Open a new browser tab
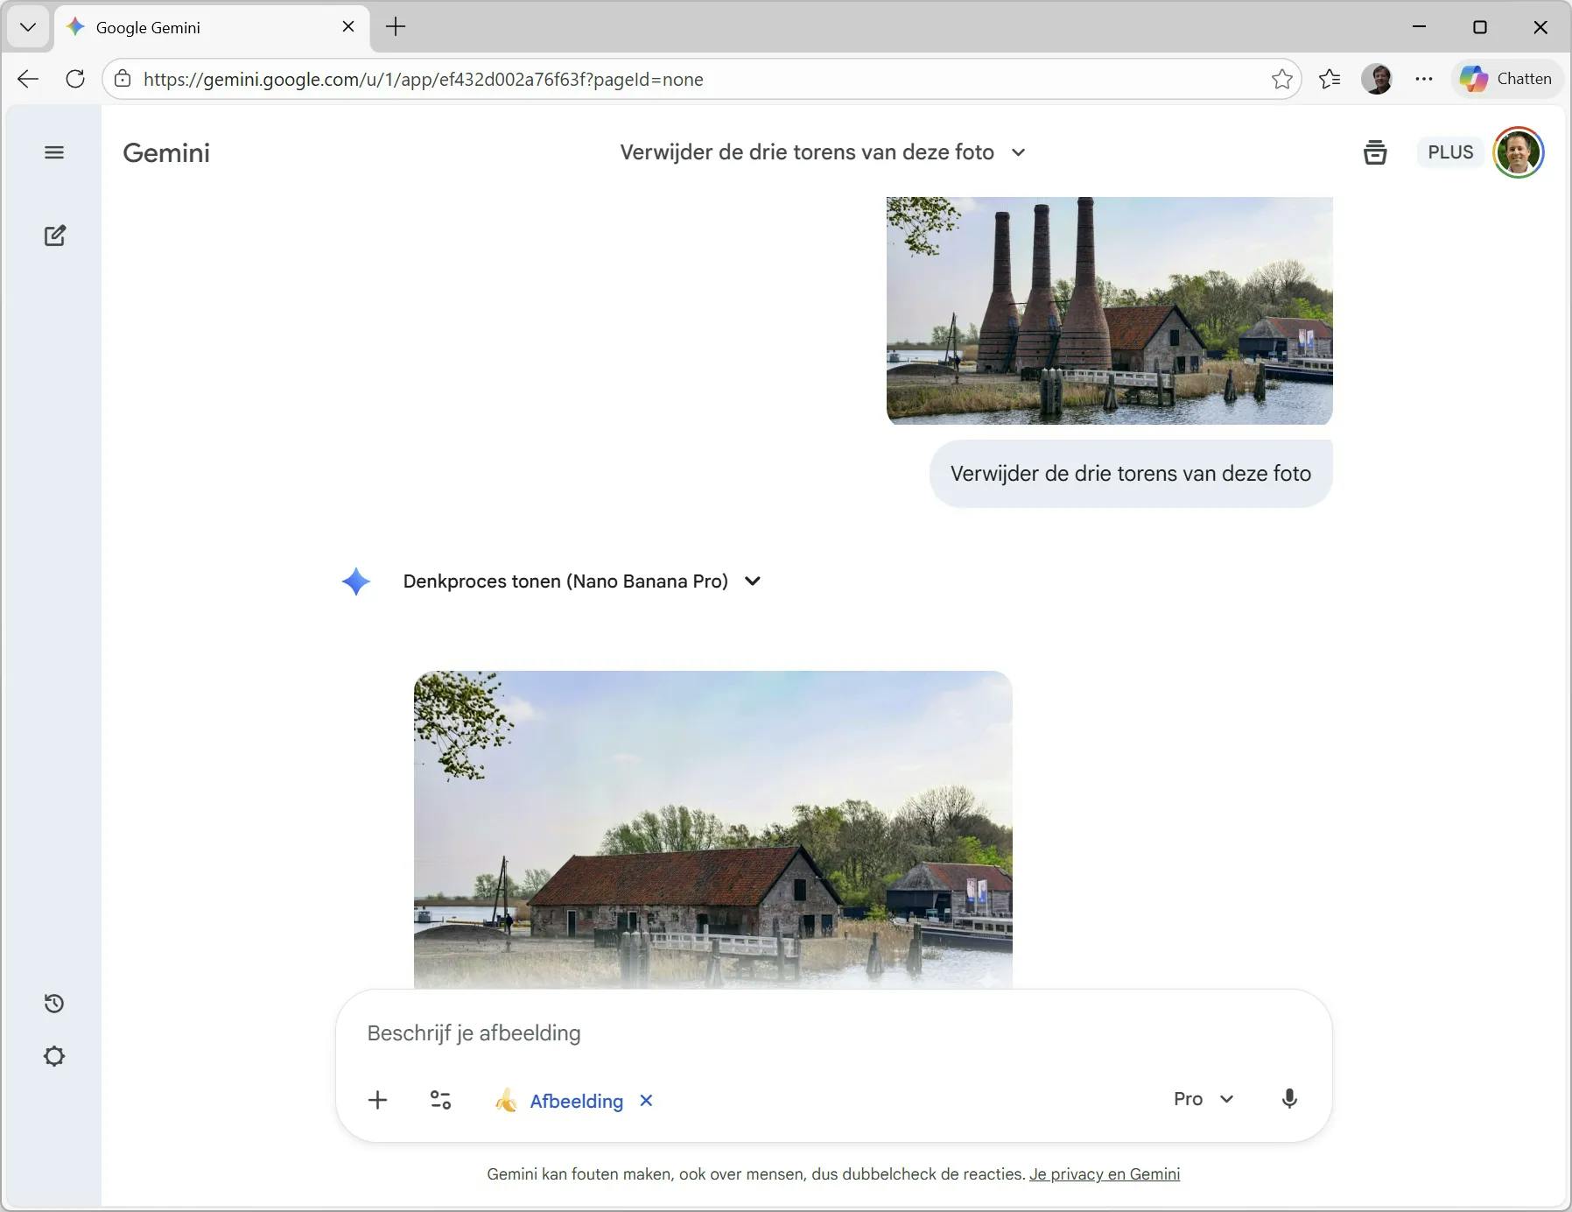 (396, 27)
